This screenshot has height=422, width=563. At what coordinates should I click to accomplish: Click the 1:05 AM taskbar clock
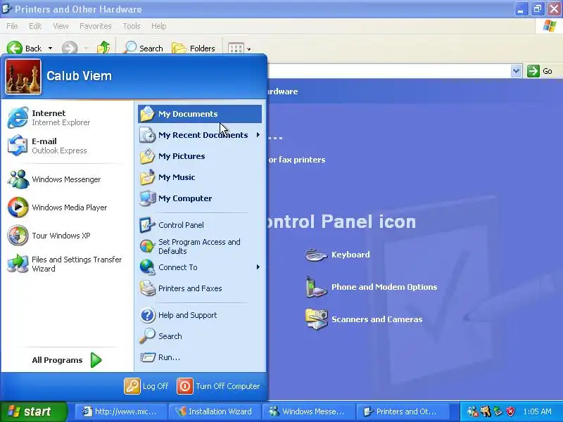tap(537, 411)
